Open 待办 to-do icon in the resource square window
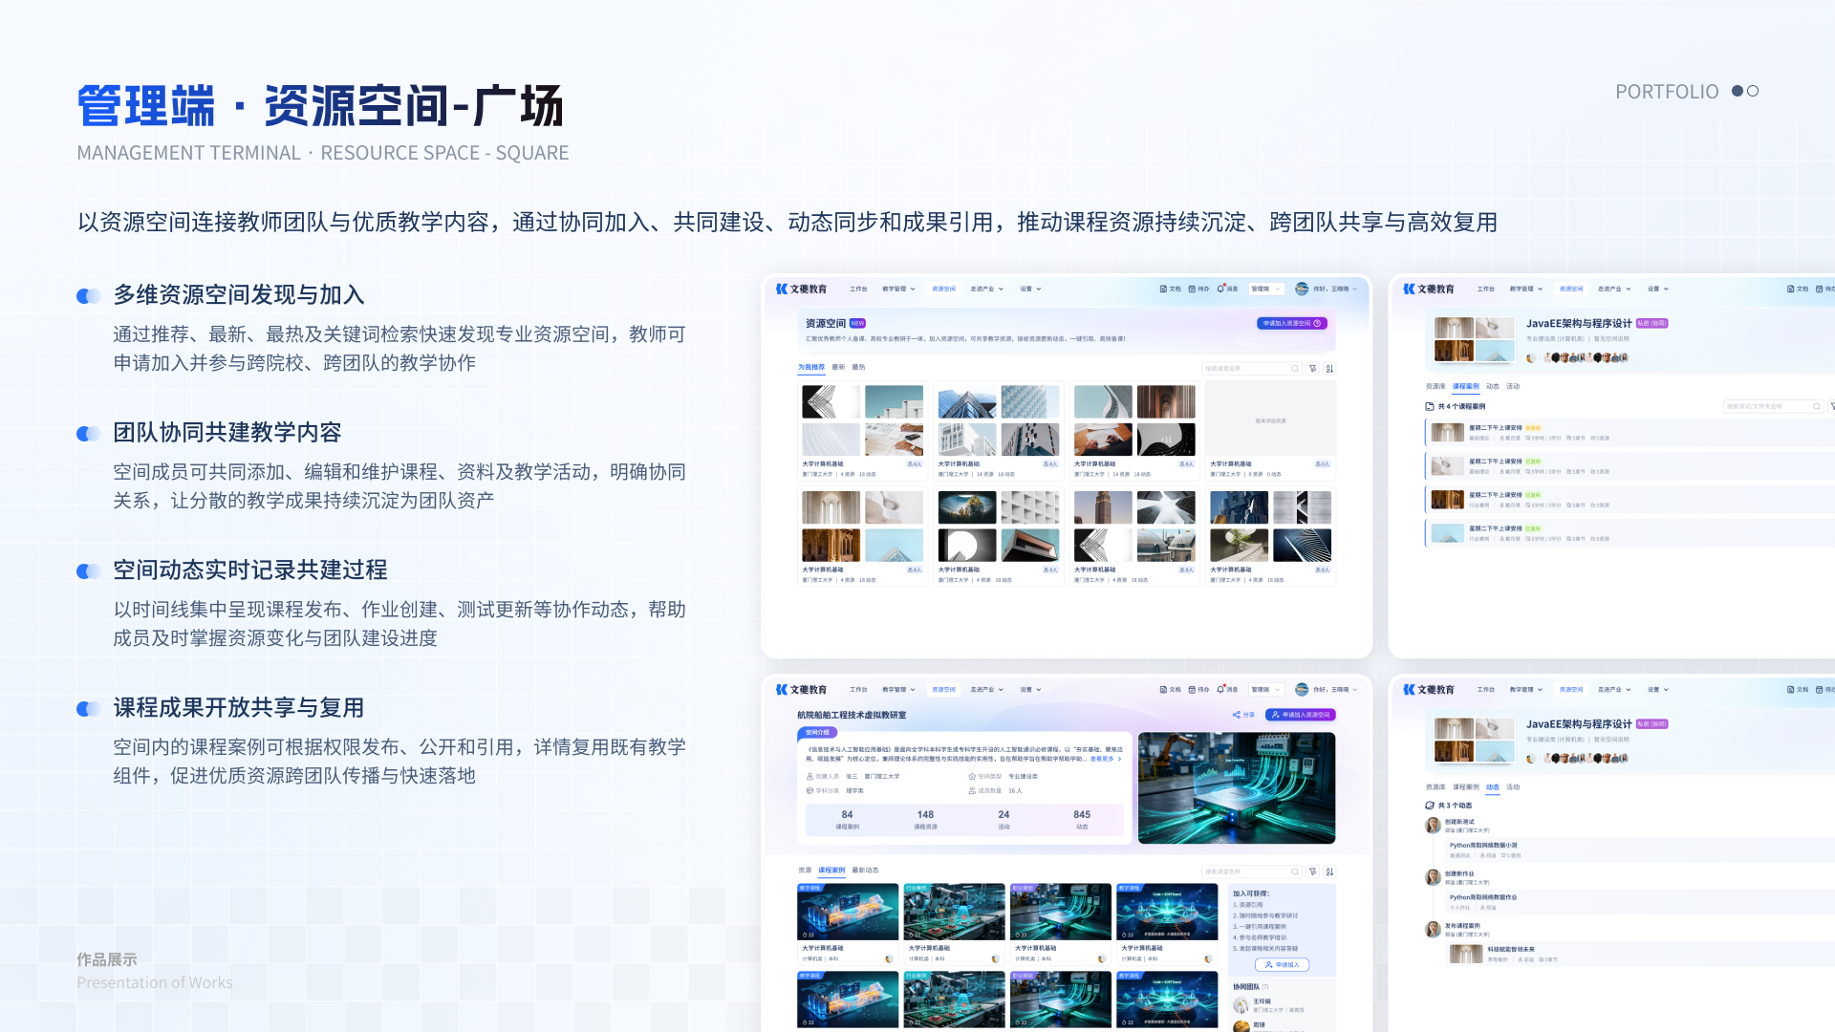Screen dimensions: 1835x1032 1192,289
